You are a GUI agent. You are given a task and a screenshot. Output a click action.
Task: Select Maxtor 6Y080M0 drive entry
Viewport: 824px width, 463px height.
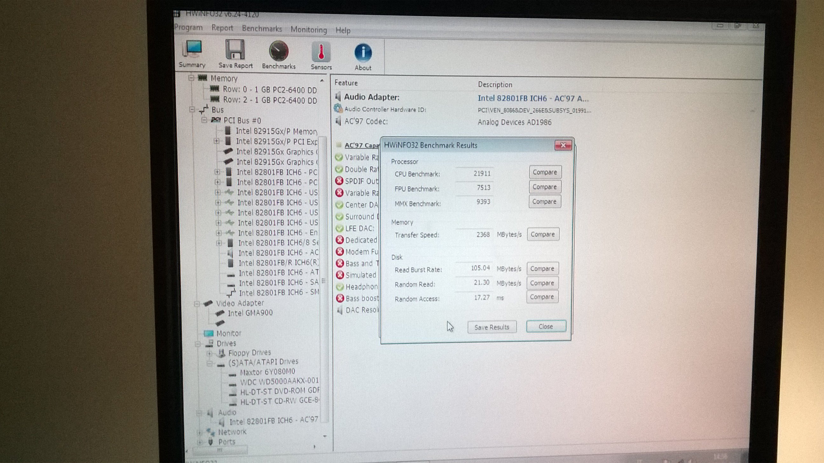click(x=267, y=372)
